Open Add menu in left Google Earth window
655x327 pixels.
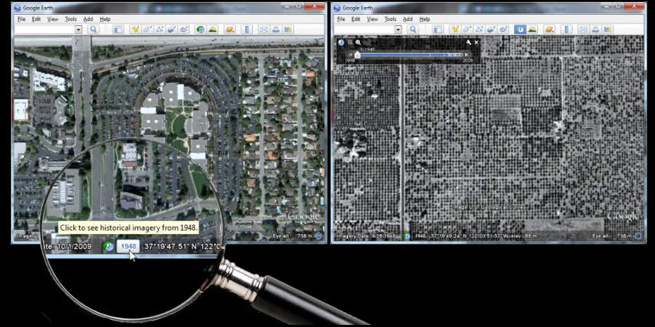(88, 19)
